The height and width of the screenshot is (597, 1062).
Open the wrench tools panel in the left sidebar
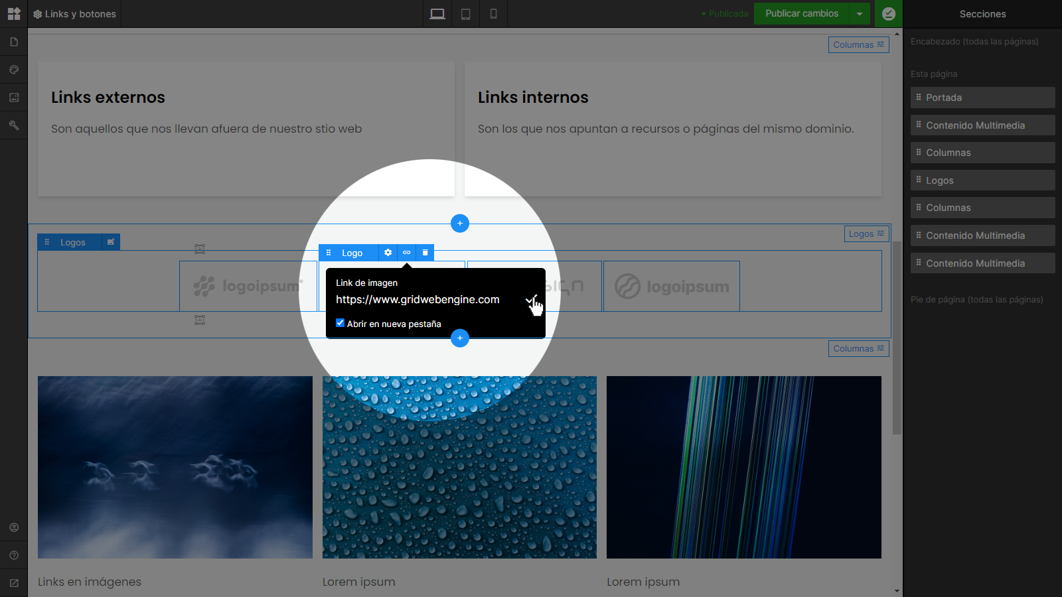14,125
